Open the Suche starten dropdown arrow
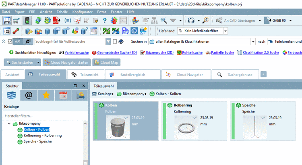This screenshot has width=302, height=165. click(38, 63)
